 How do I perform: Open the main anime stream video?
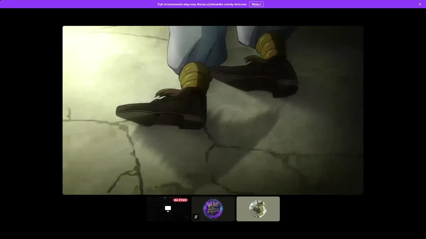click(213, 110)
